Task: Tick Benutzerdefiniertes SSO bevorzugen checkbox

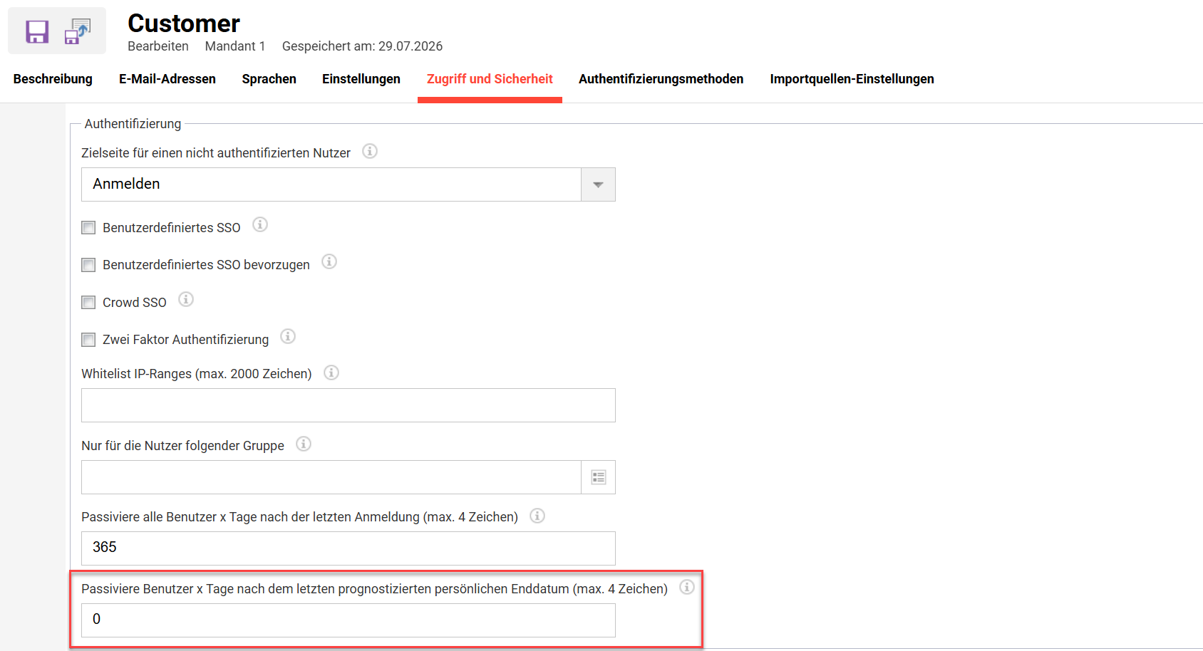Action: click(88, 265)
